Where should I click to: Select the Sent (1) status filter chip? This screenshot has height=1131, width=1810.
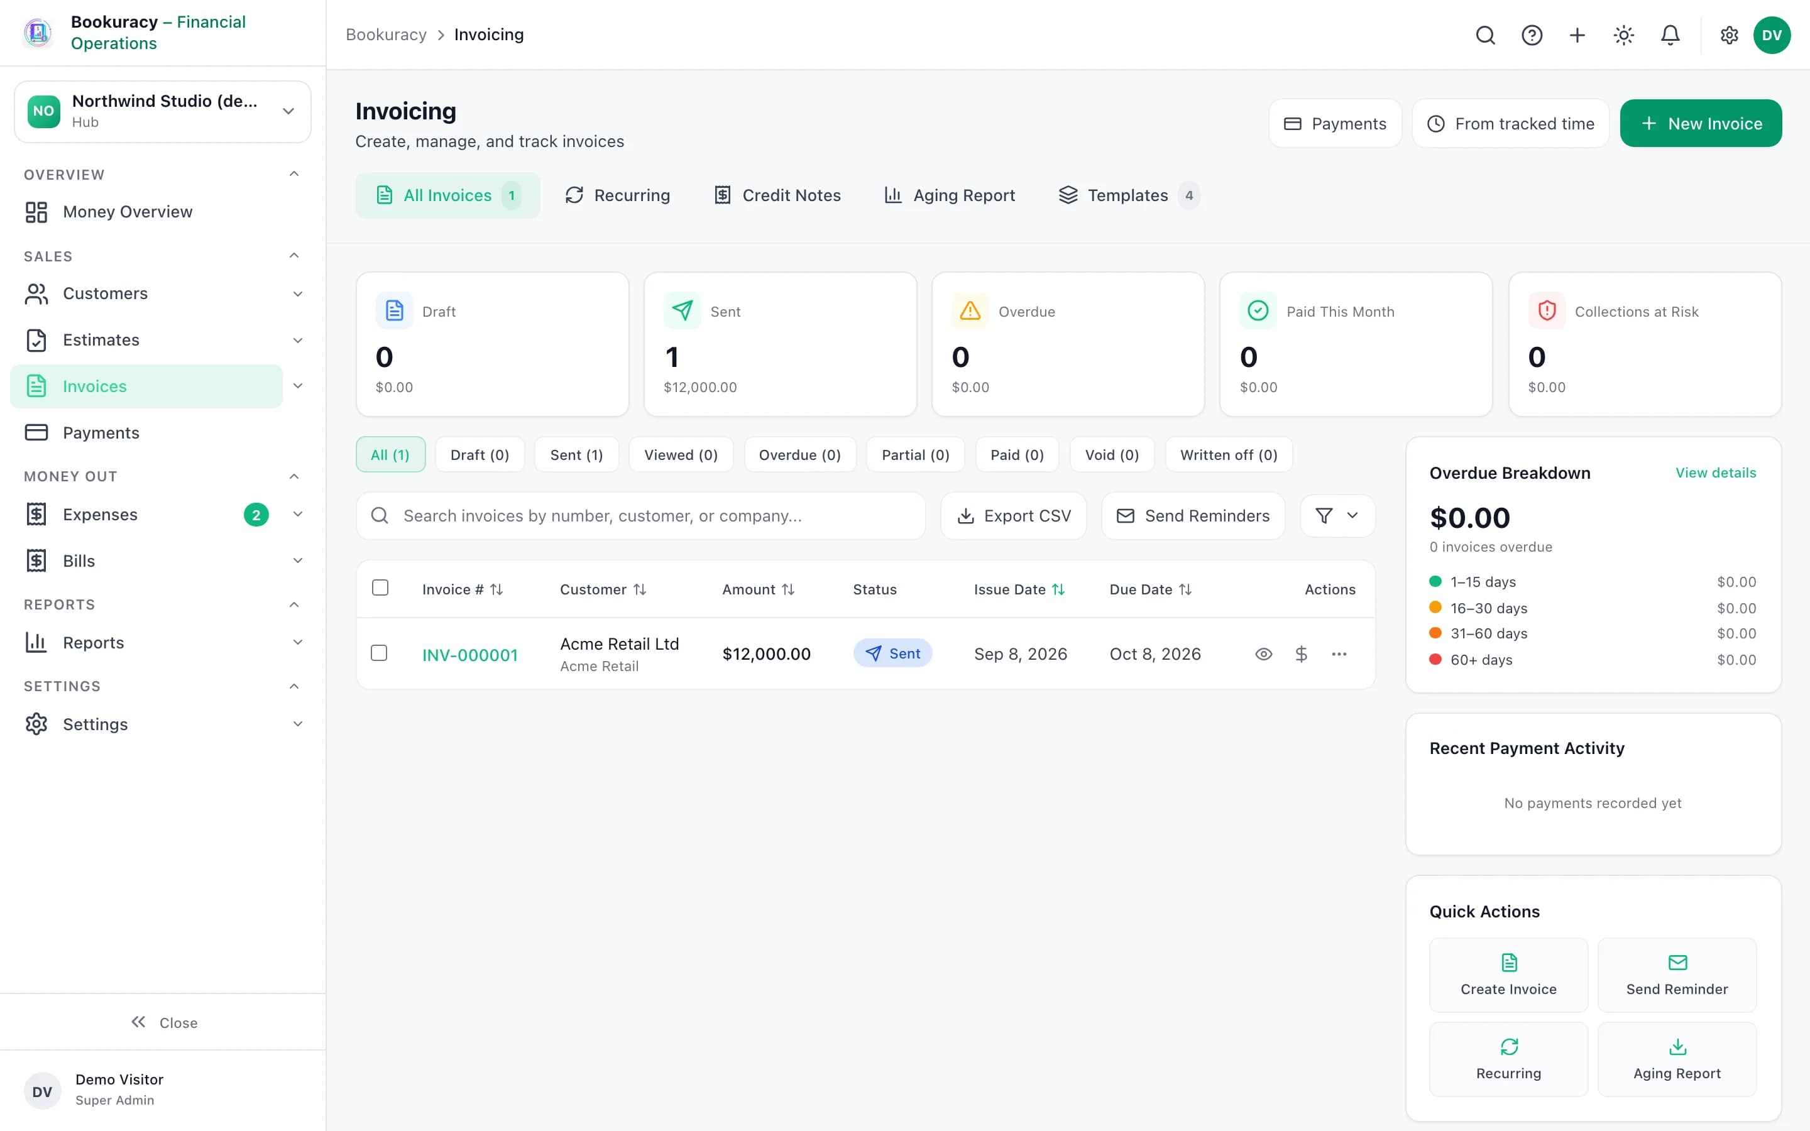click(577, 455)
